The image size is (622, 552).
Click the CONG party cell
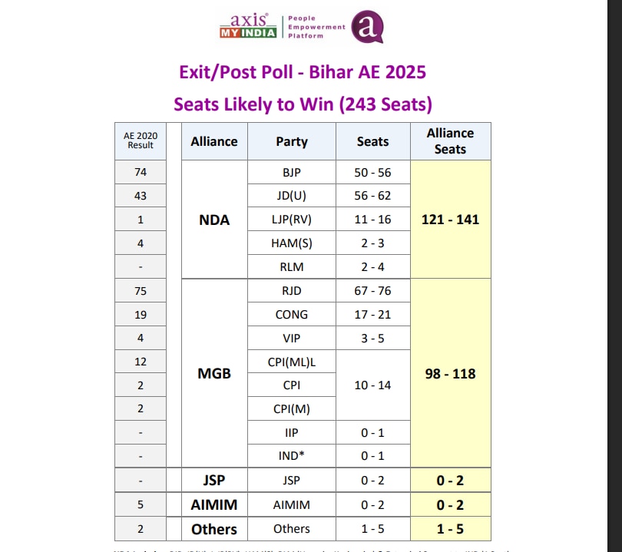pyautogui.click(x=292, y=314)
